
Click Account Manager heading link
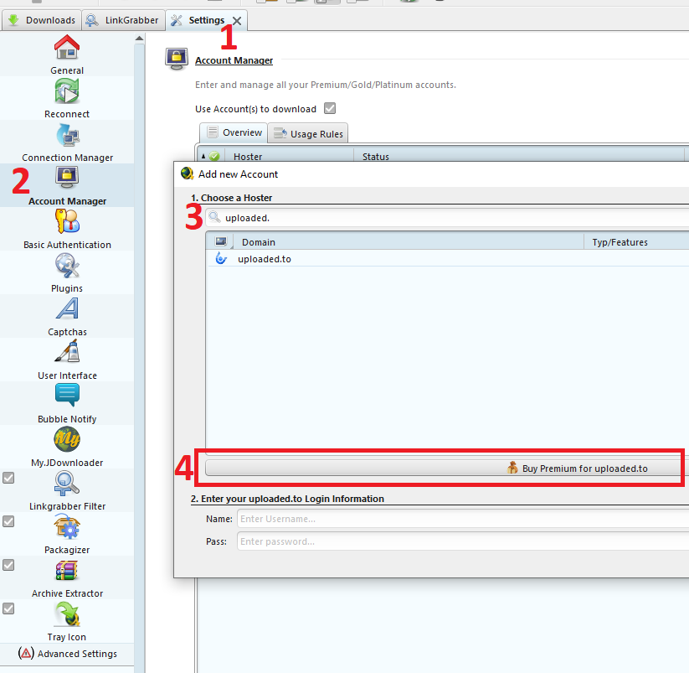point(234,60)
